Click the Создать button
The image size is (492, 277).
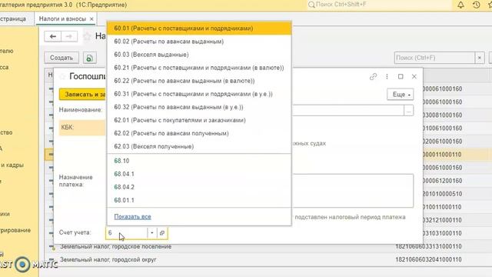[61, 58]
